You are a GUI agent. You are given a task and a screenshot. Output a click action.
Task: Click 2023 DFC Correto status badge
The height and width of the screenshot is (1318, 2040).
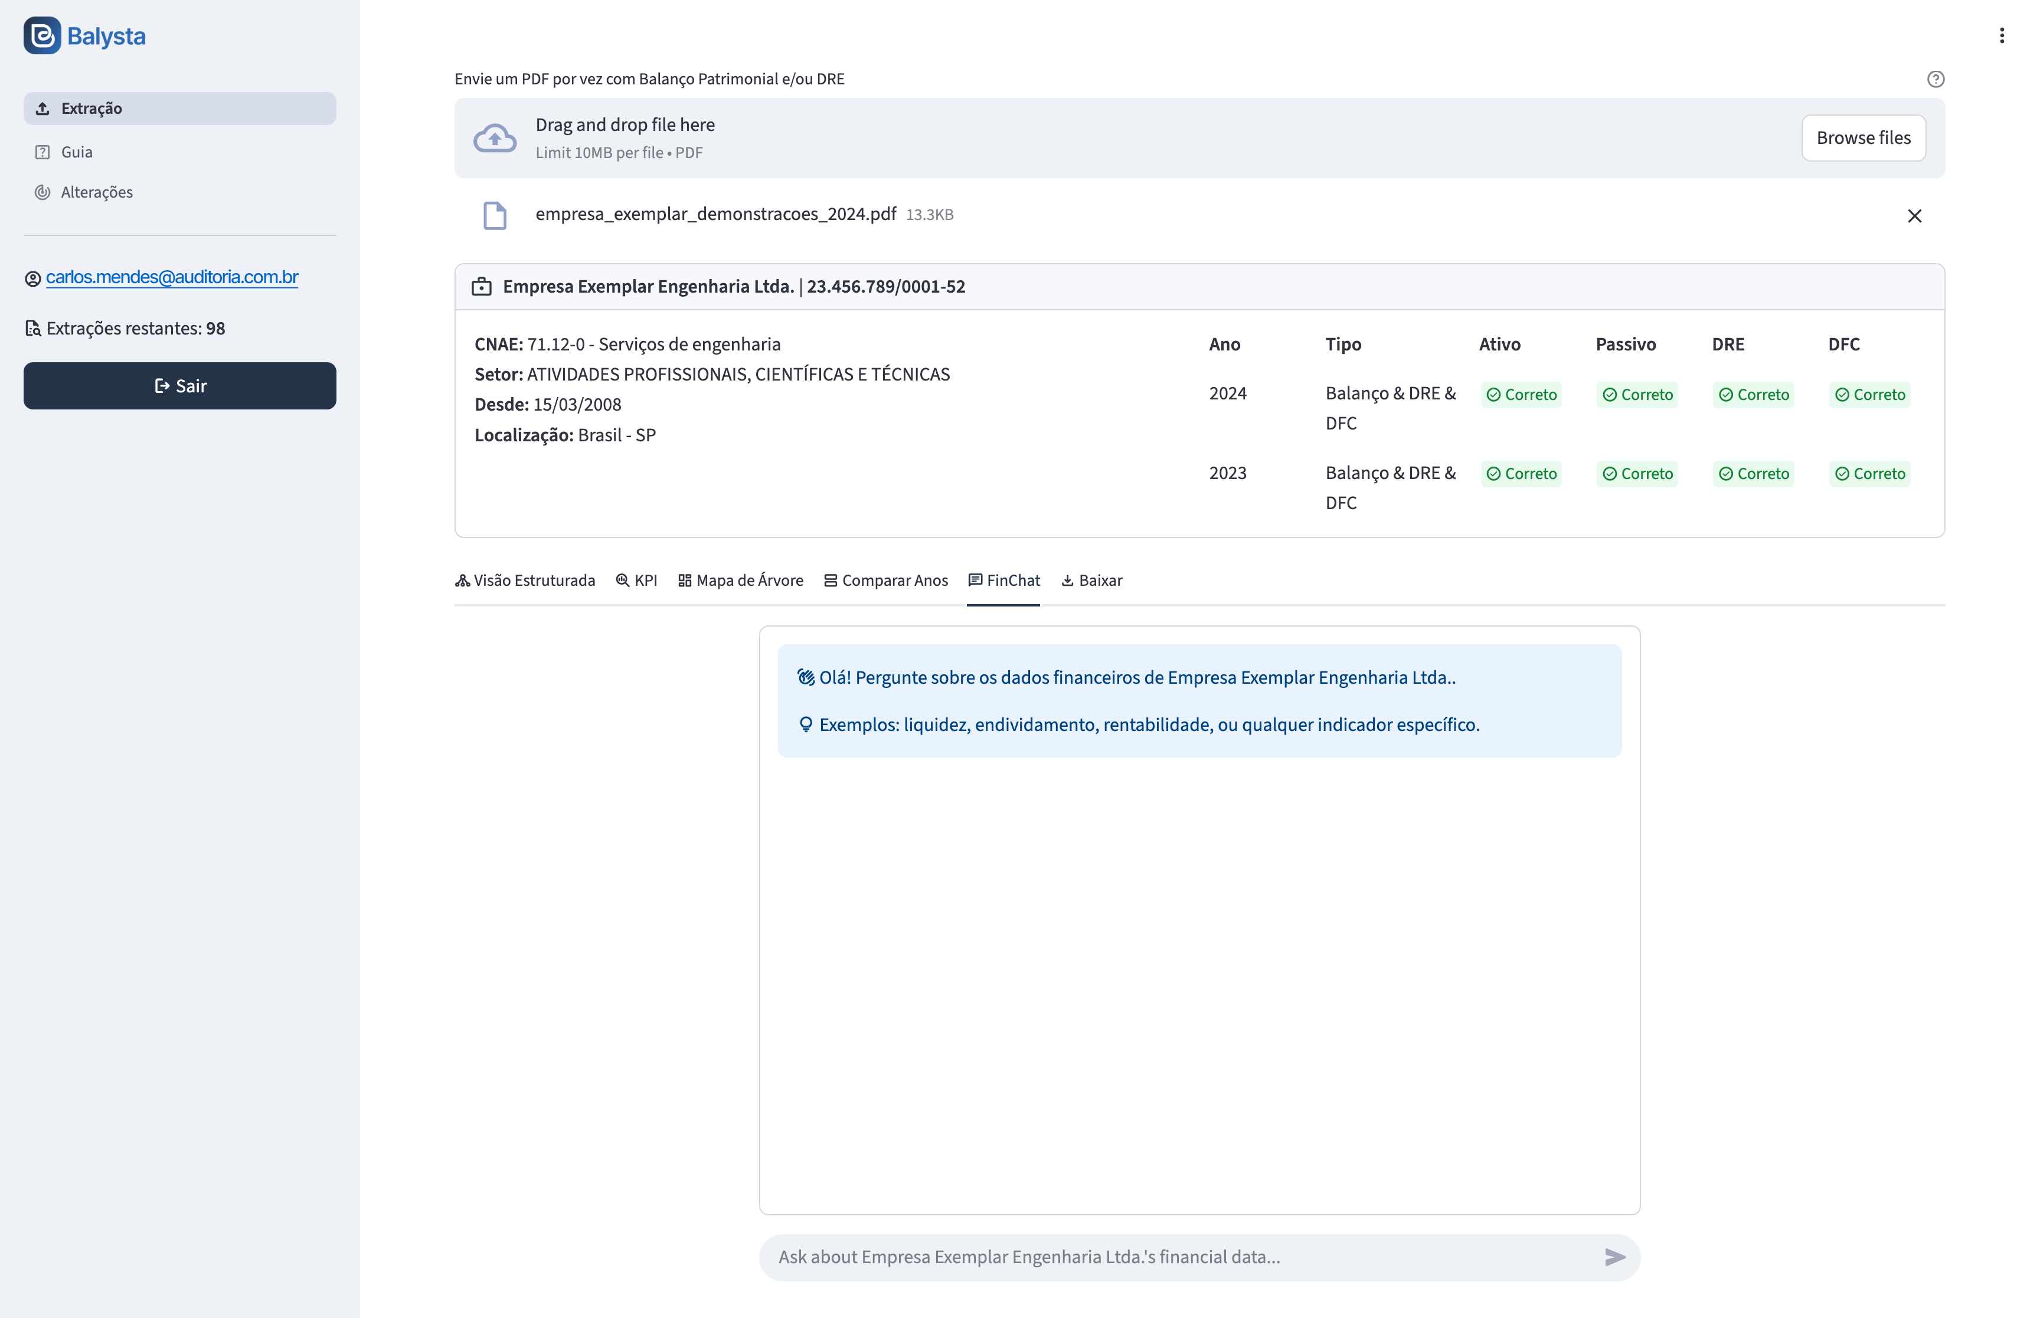click(1869, 474)
